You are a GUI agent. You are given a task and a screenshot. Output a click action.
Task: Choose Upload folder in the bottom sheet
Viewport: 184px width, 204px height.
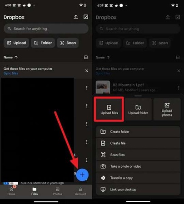click(x=138, y=109)
